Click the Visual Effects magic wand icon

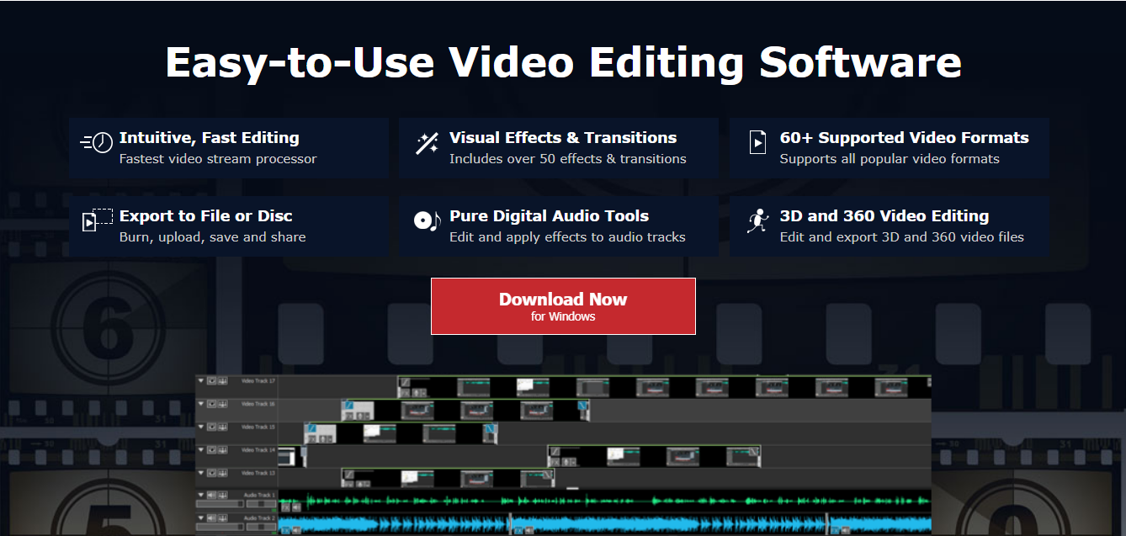click(x=428, y=143)
